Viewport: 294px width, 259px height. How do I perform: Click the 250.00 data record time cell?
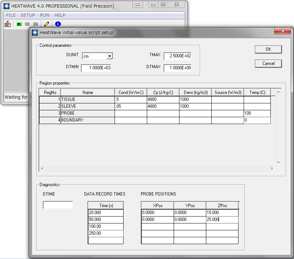point(105,233)
